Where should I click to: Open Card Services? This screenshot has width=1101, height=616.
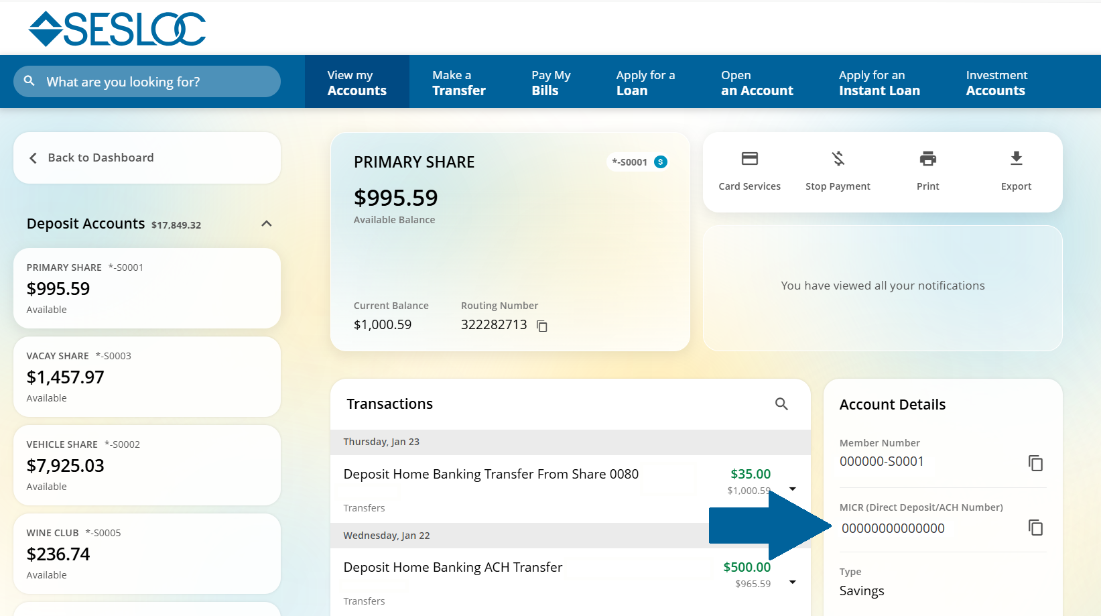[749, 170]
